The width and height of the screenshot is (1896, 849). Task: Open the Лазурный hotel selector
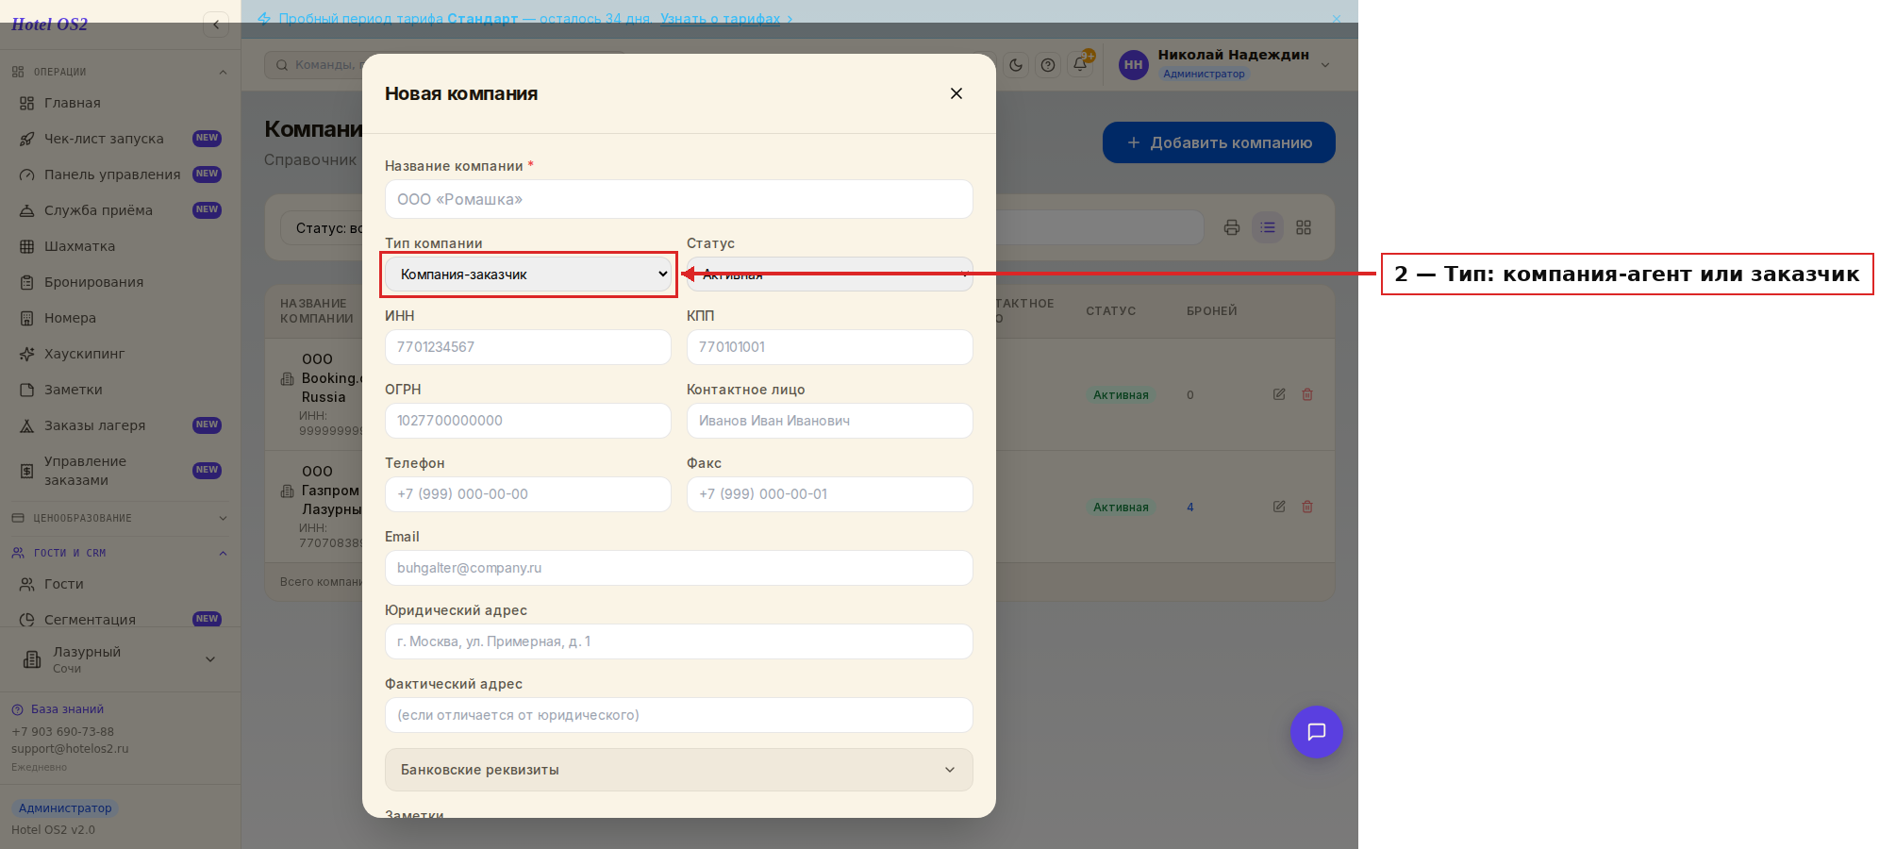click(120, 659)
